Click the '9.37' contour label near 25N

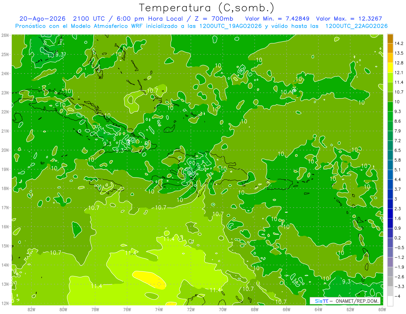click(x=61, y=55)
